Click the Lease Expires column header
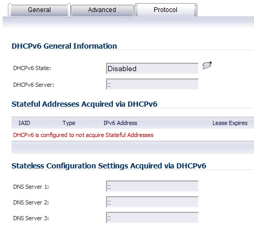The width and height of the screenshot is (254, 227). tap(230, 123)
